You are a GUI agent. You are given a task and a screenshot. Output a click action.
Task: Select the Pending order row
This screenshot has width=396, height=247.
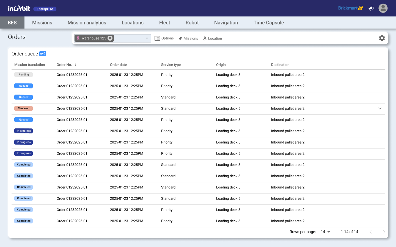pos(165,75)
